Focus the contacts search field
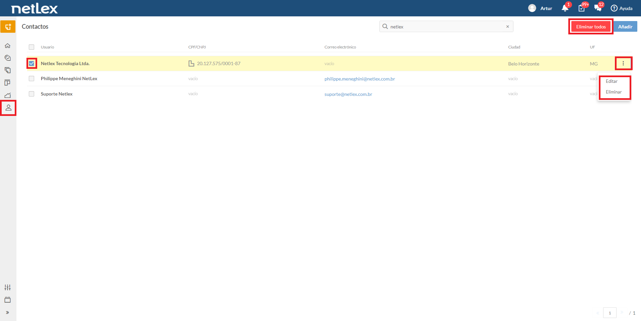 pos(446,26)
